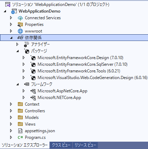Image resolution: width=148 pixels, height=149 pixels.
Task: Click the appsettings.json file icon
Action: pyautogui.click(x=20, y=131)
